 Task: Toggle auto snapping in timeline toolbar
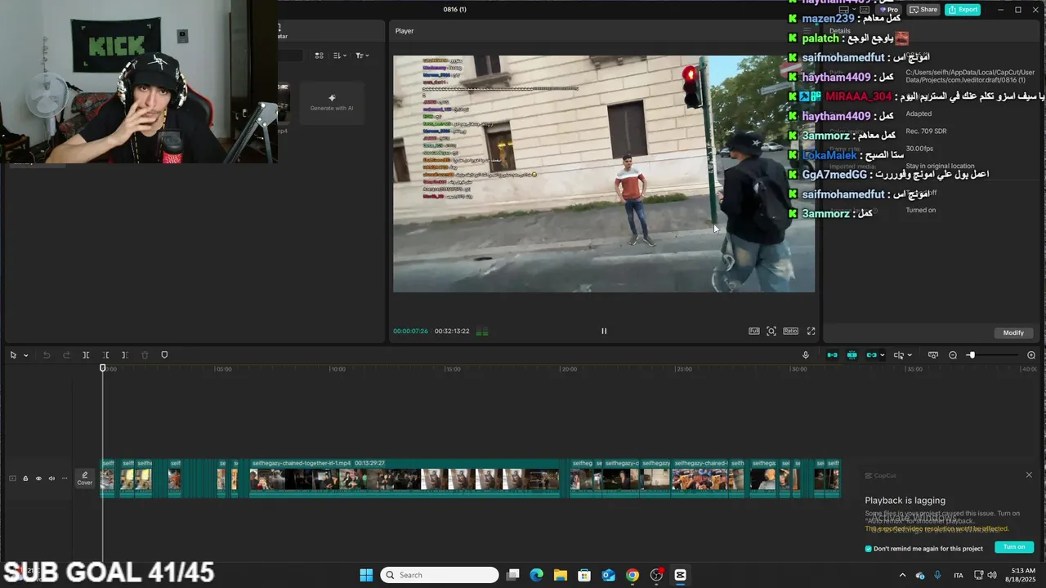click(x=852, y=355)
